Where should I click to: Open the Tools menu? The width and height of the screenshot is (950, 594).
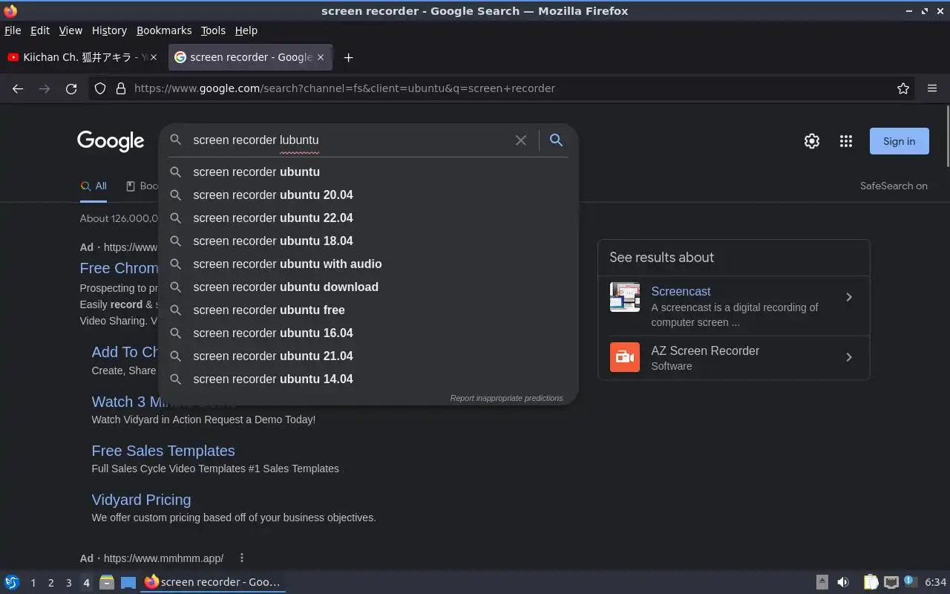[x=213, y=30]
